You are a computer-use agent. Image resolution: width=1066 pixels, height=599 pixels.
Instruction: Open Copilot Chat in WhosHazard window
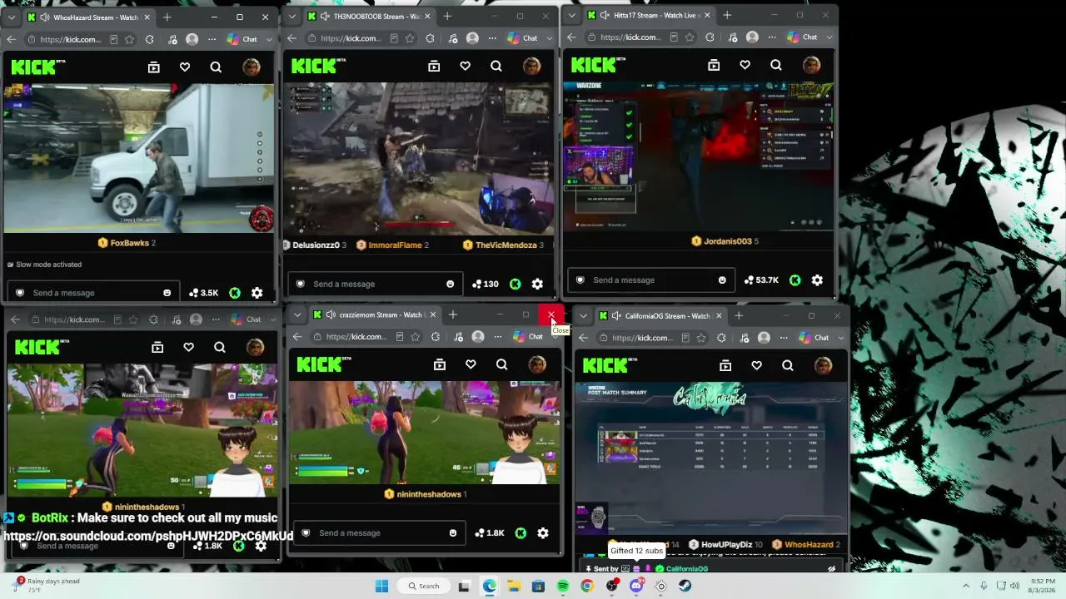pos(242,39)
